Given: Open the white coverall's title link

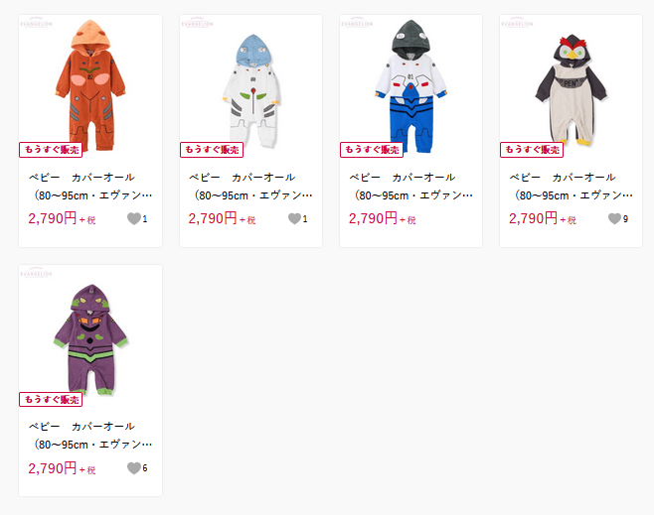Looking at the screenshot, I should pos(250,187).
